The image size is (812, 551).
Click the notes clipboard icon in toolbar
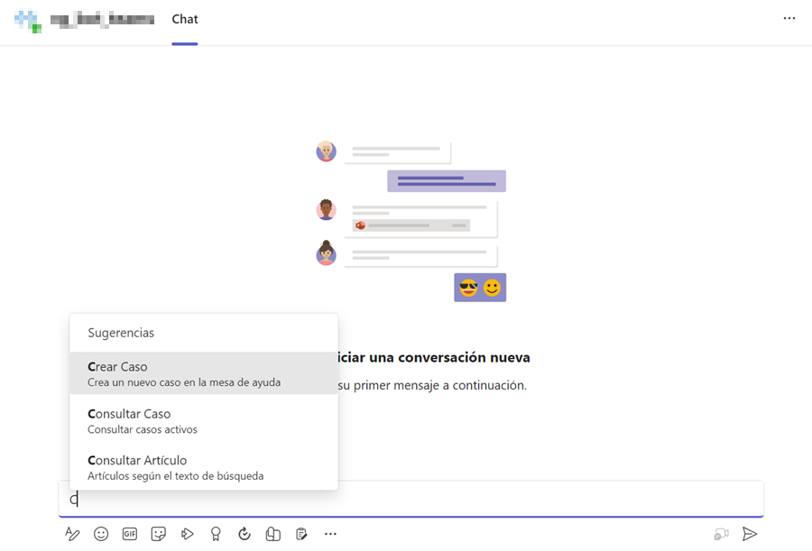(301, 534)
